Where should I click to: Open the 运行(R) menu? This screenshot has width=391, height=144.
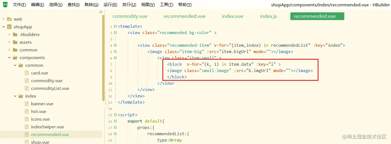pos(110,5)
